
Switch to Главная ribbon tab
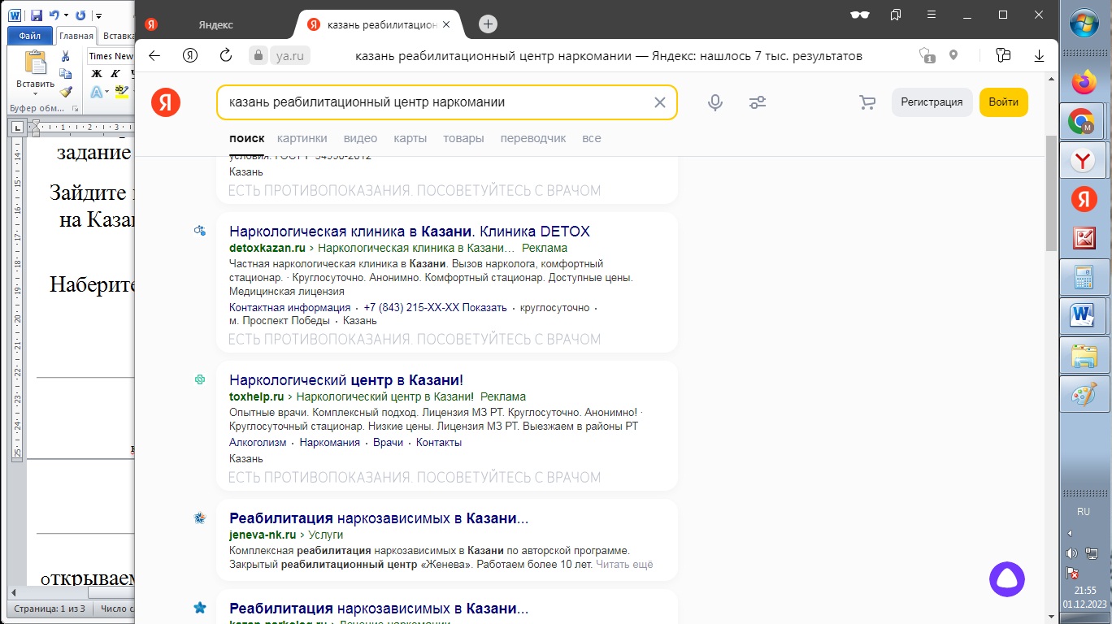[76, 36]
